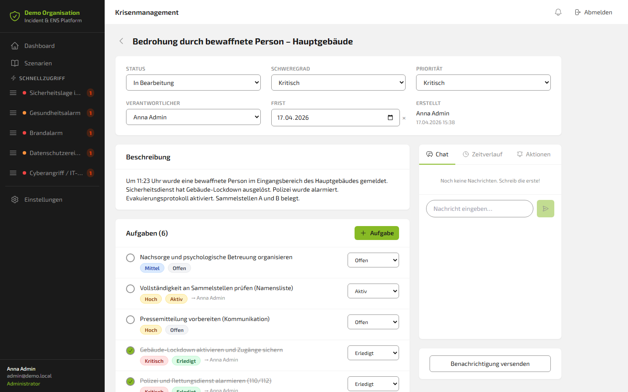Click the green Aufgabe add button

[x=377, y=233]
